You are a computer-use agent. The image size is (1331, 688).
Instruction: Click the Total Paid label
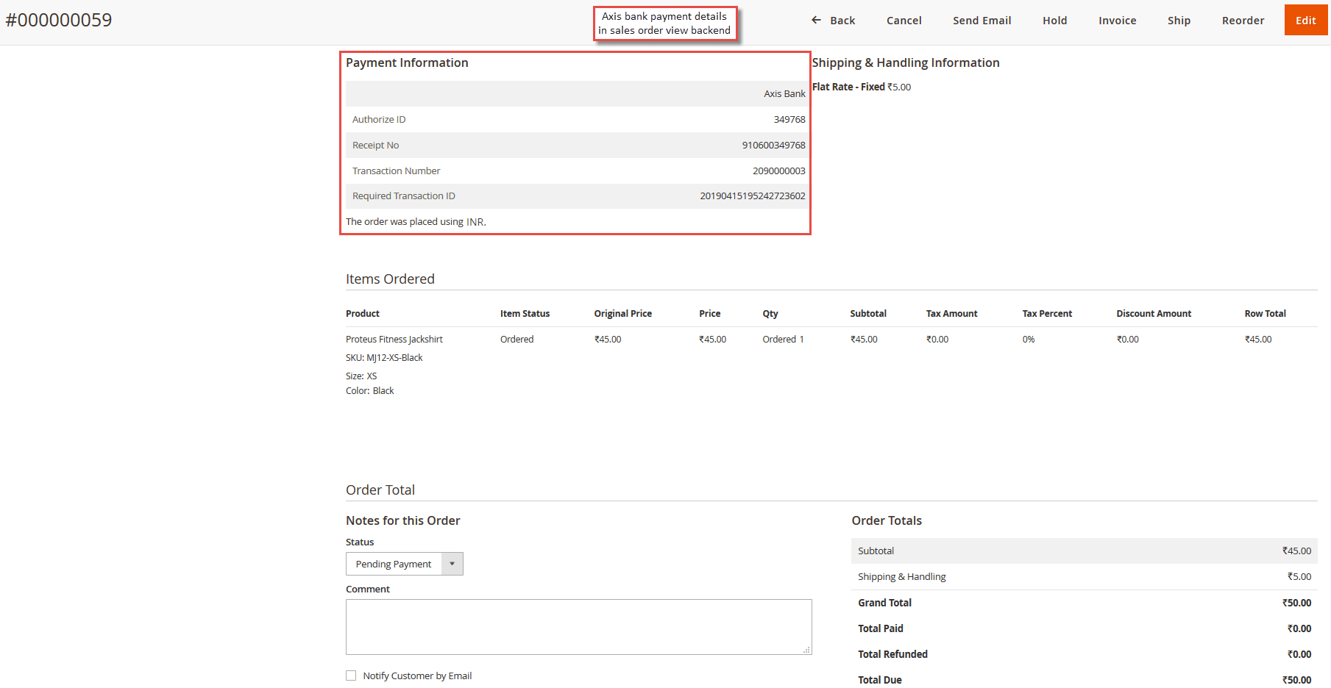coord(880,628)
